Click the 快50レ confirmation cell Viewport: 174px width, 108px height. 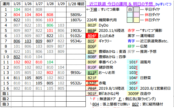76,73
